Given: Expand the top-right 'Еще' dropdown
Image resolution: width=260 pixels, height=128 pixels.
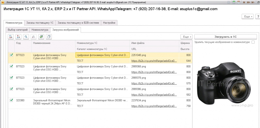Looking at the screenshot, I should pos(247,16).
